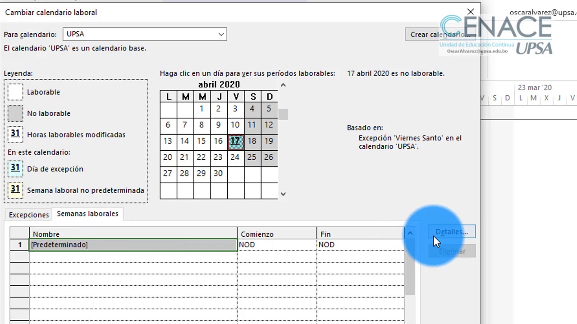Click April 30 in the calendar

click(218, 173)
